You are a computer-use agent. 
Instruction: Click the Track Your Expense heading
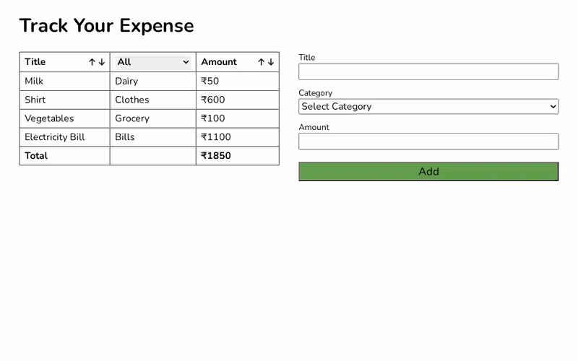click(106, 26)
